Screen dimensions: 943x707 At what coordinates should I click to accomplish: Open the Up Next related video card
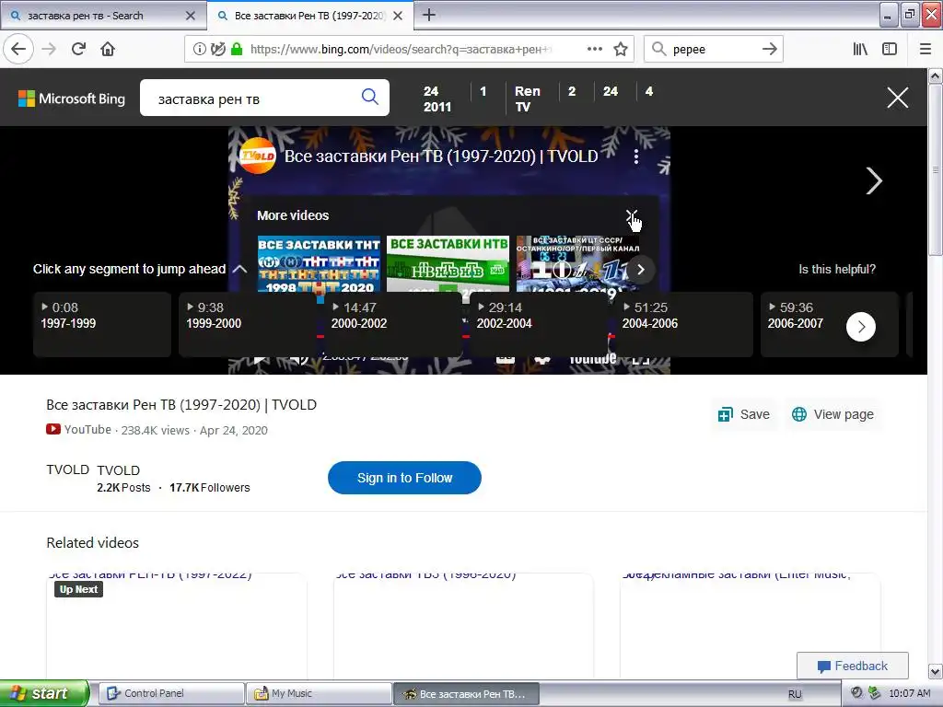tap(176, 625)
